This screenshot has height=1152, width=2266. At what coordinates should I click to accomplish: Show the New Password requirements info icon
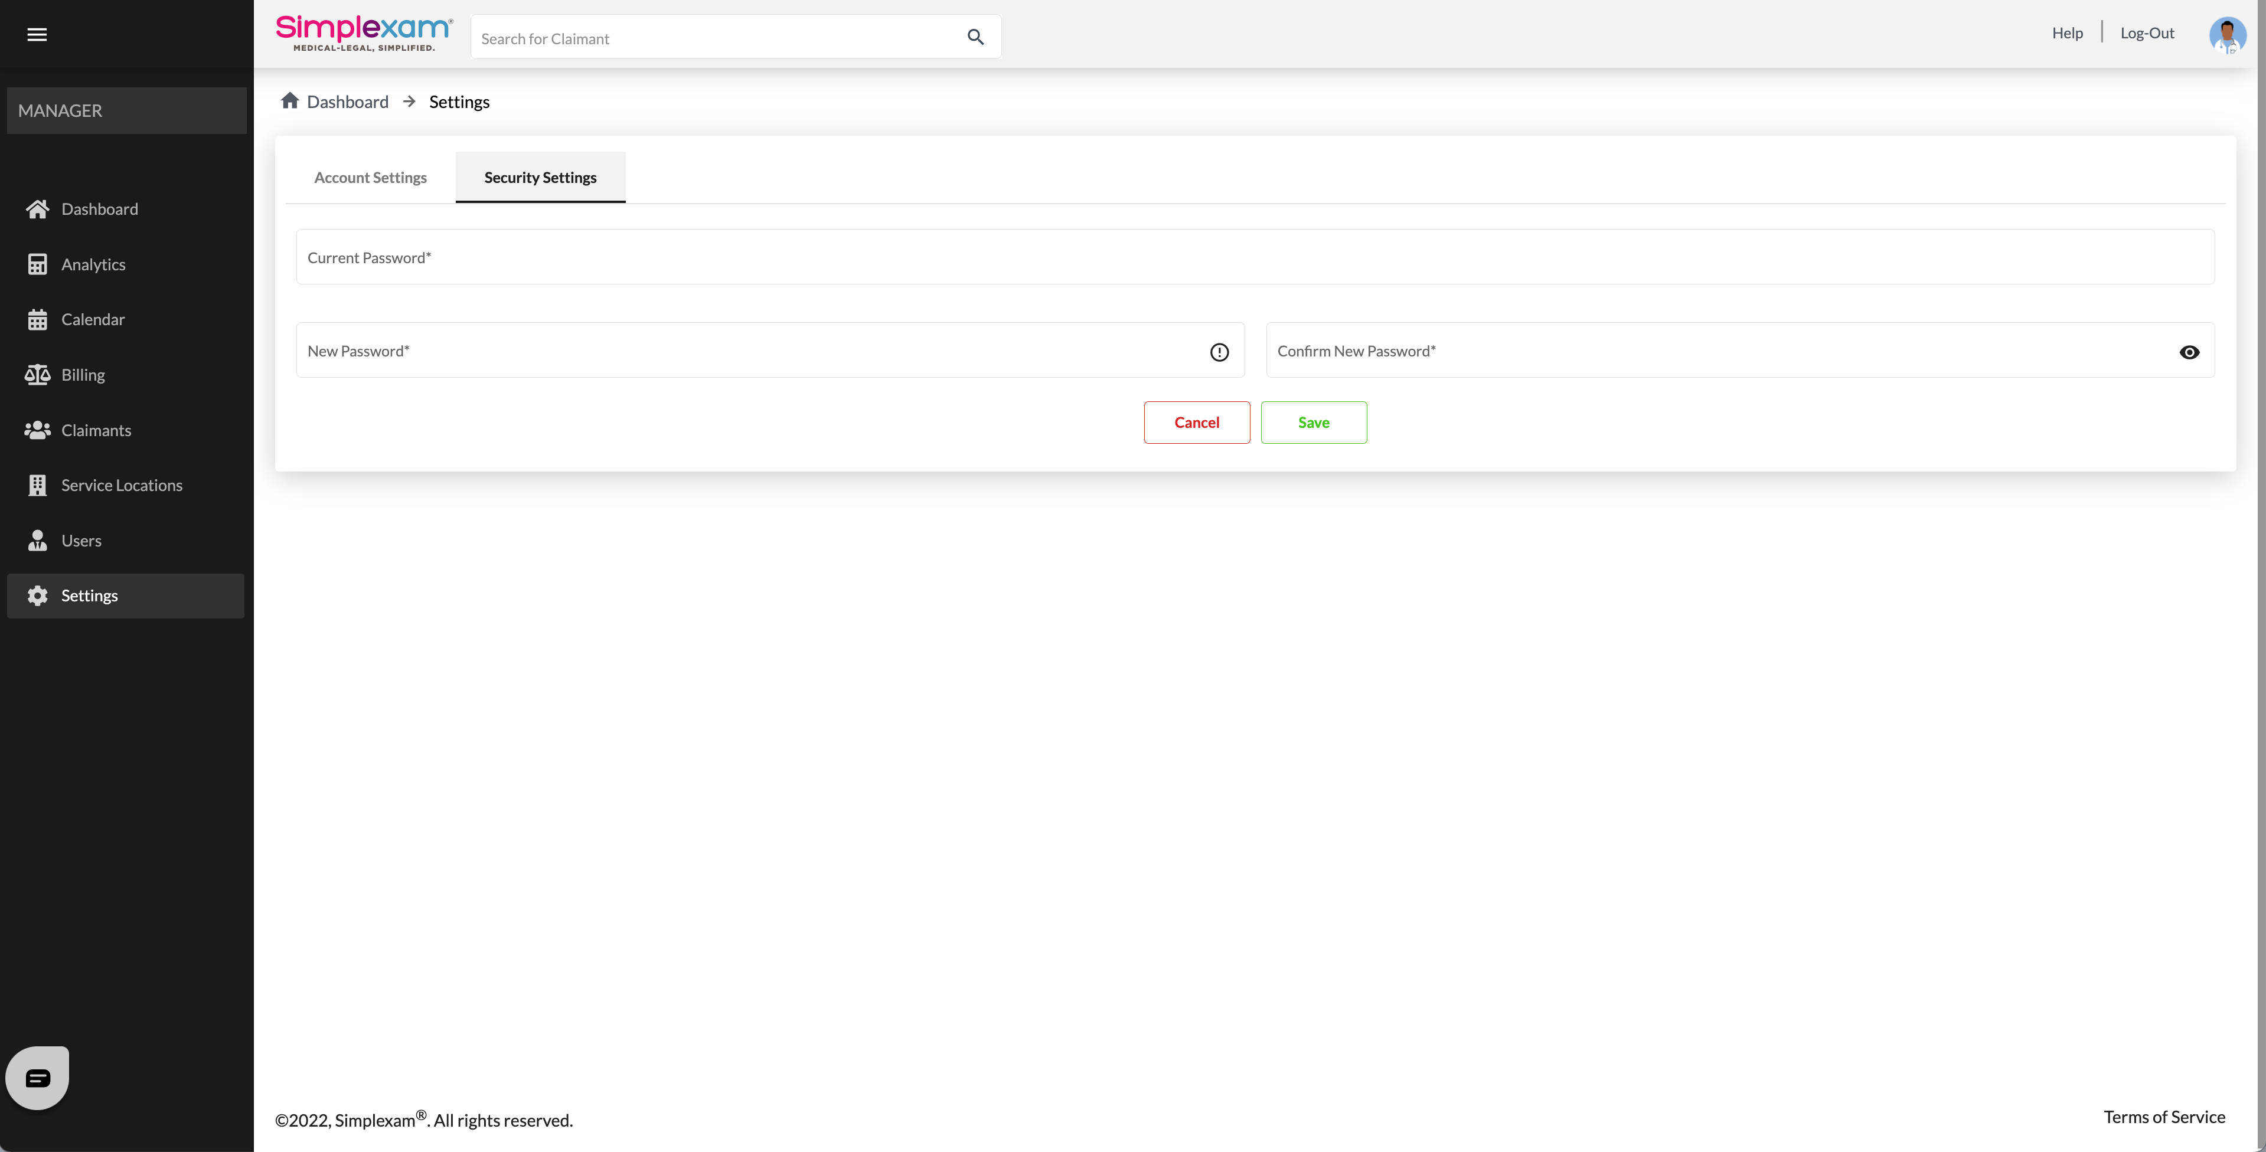1219,352
